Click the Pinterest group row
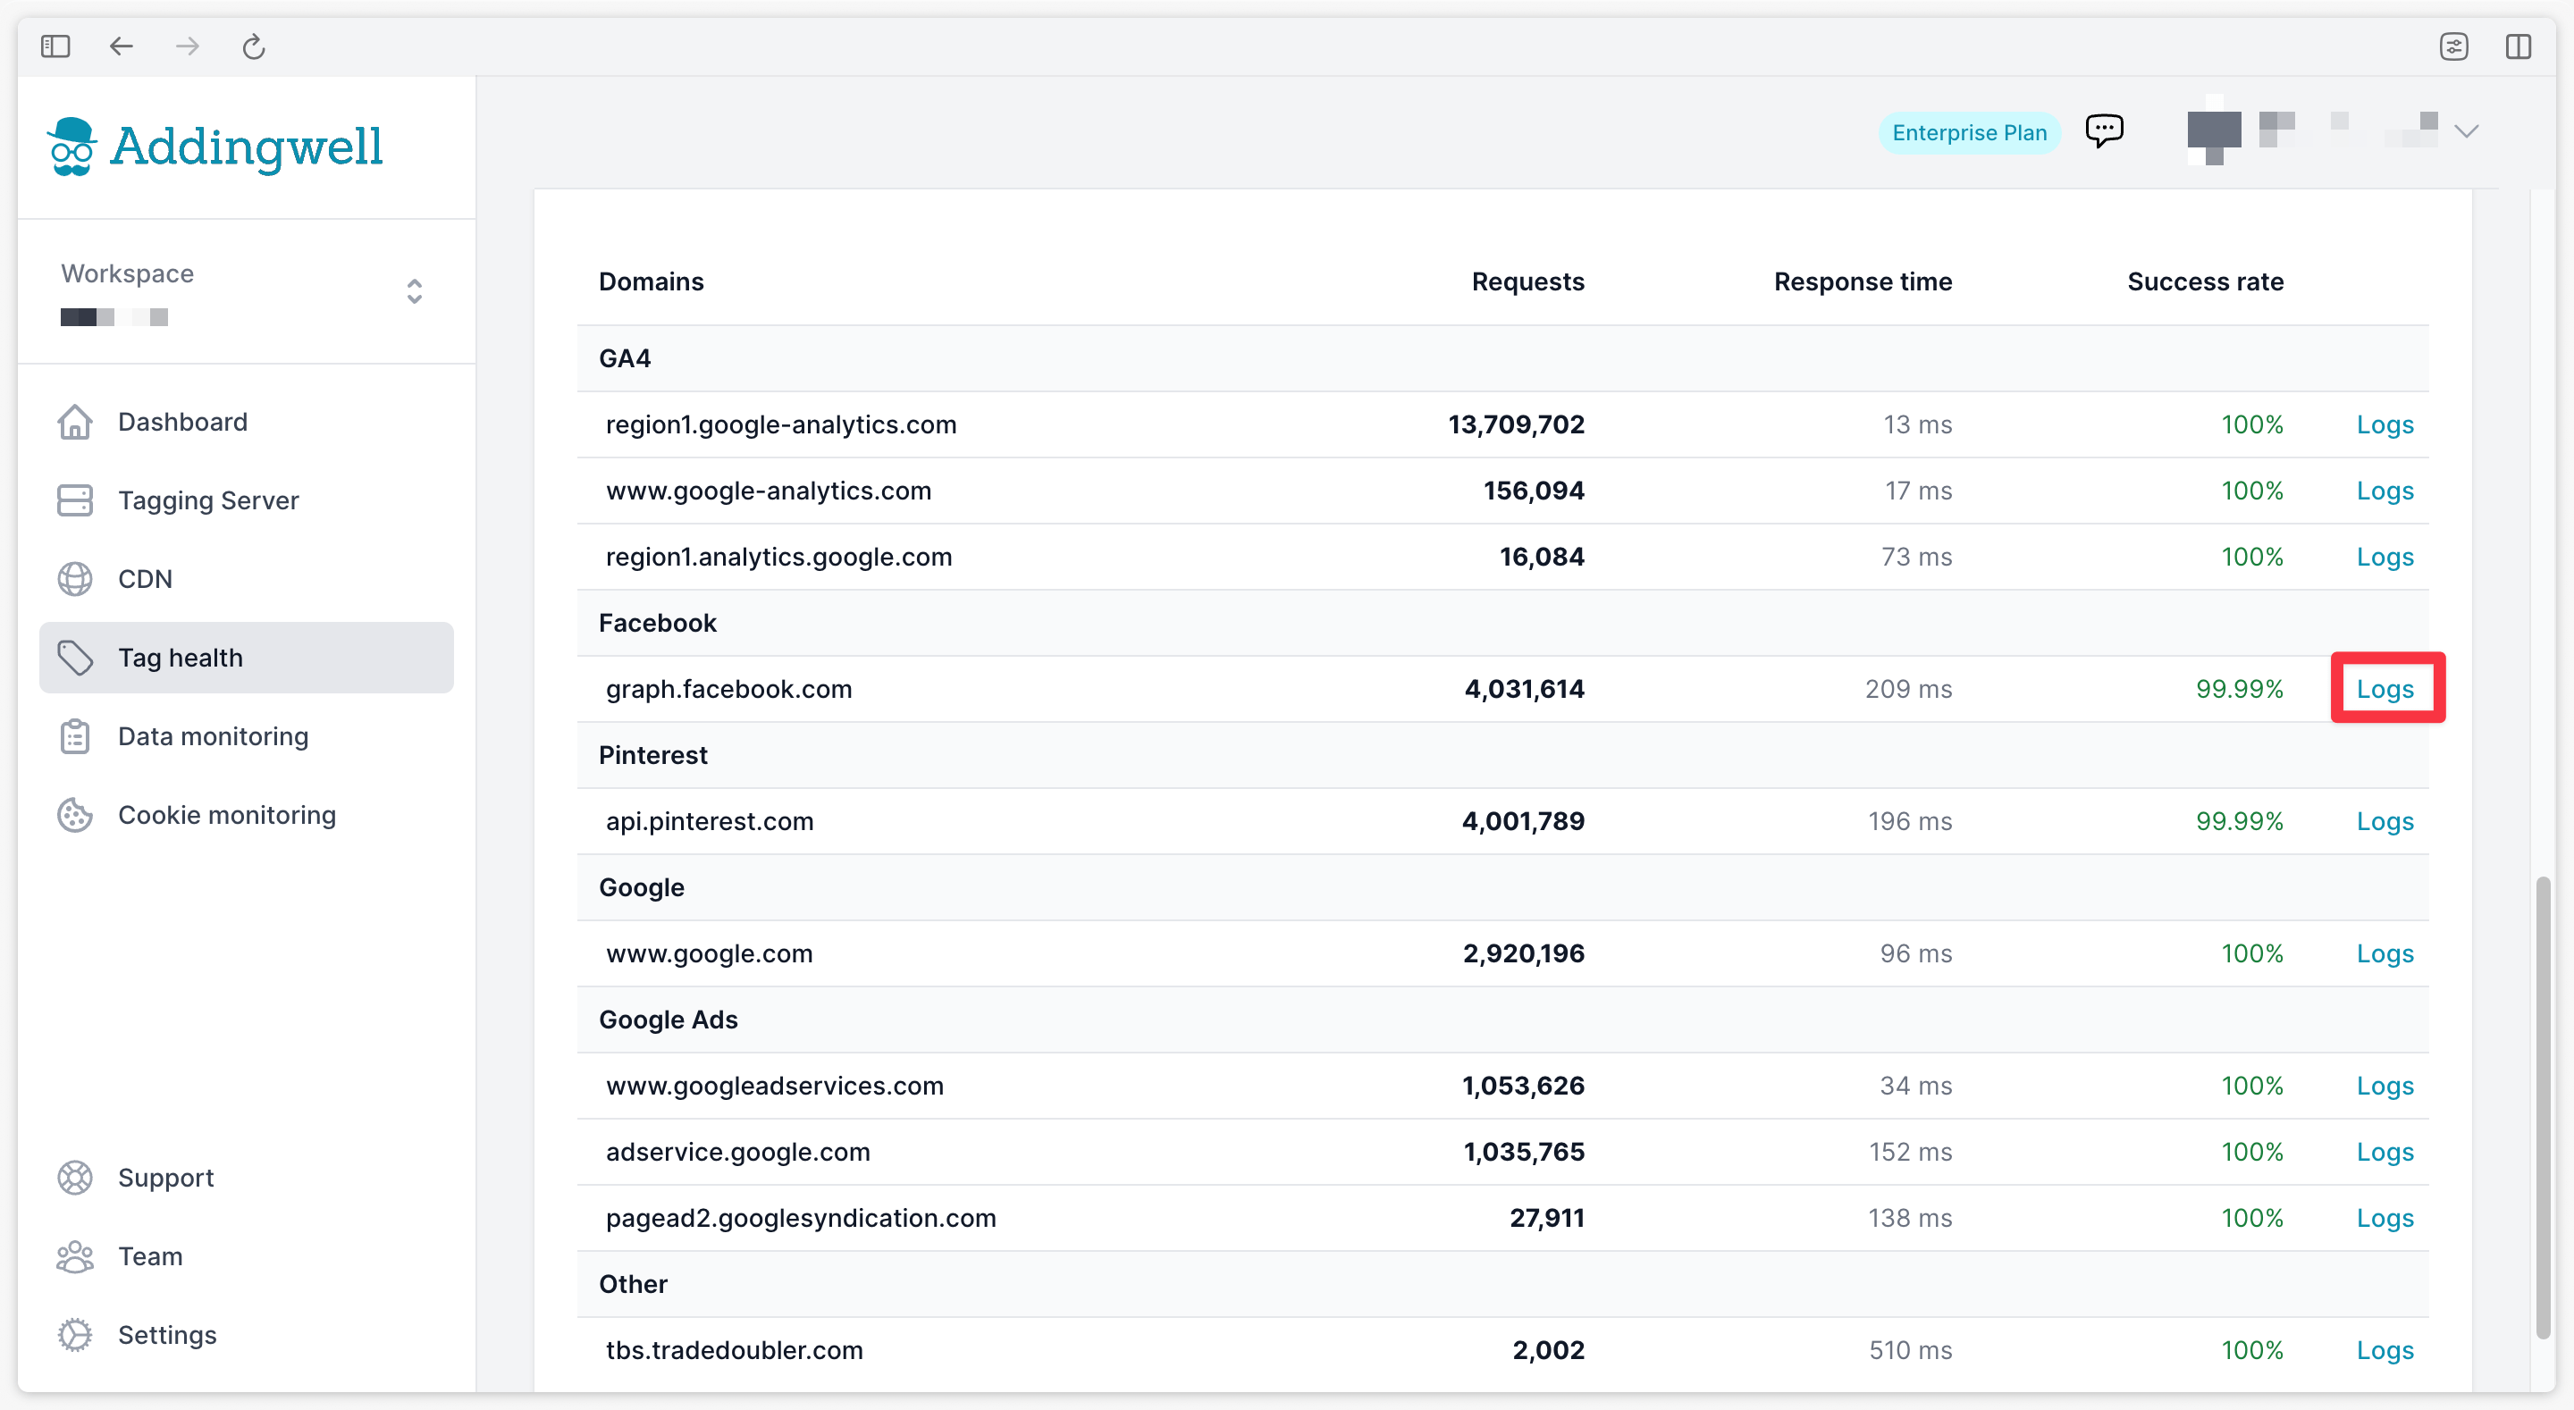This screenshot has width=2574, height=1410. [1502, 755]
